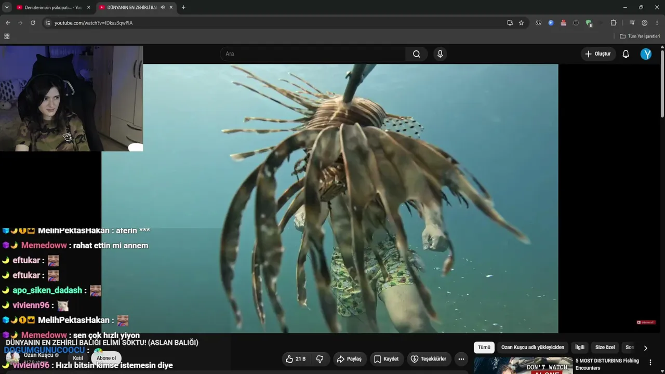Open YouTube notifications bell
The width and height of the screenshot is (665, 374).
(x=626, y=54)
